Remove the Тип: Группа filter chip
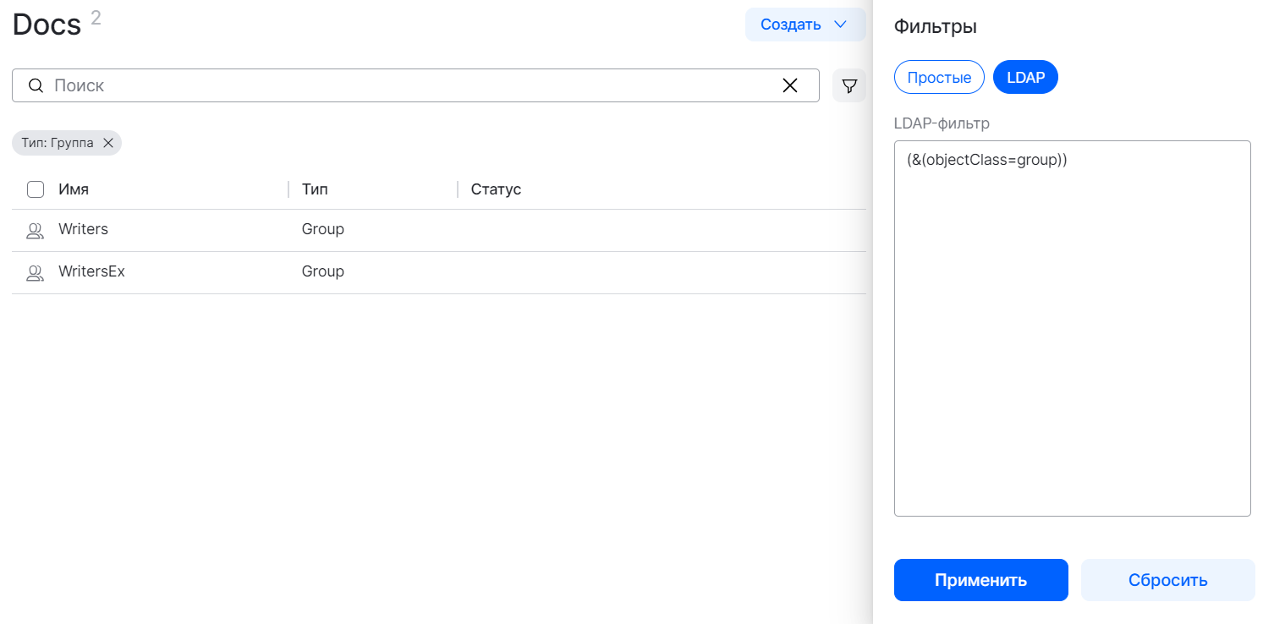Image resolution: width=1263 pixels, height=624 pixels. pyautogui.click(x=108, y=142)
